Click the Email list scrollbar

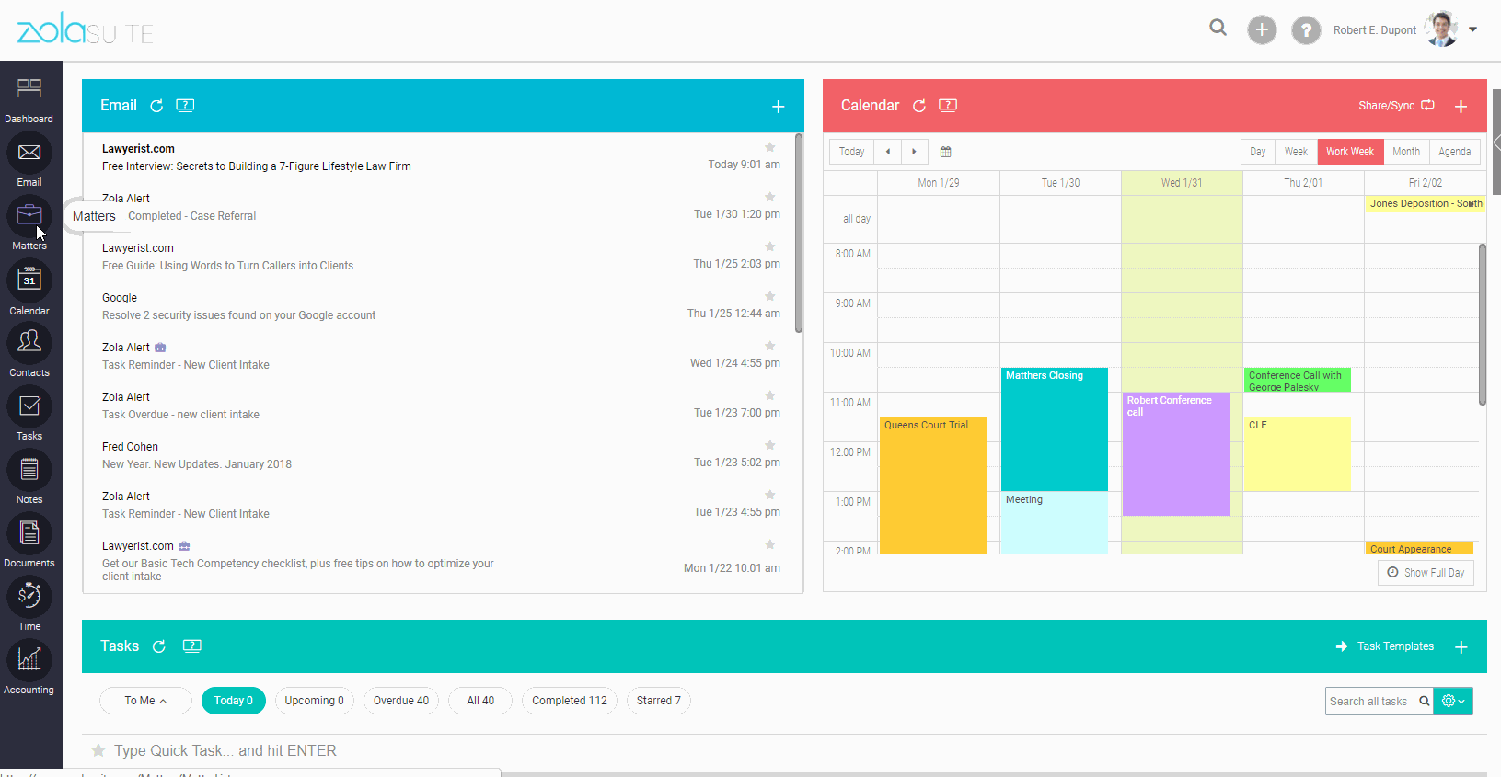point(799,234)
